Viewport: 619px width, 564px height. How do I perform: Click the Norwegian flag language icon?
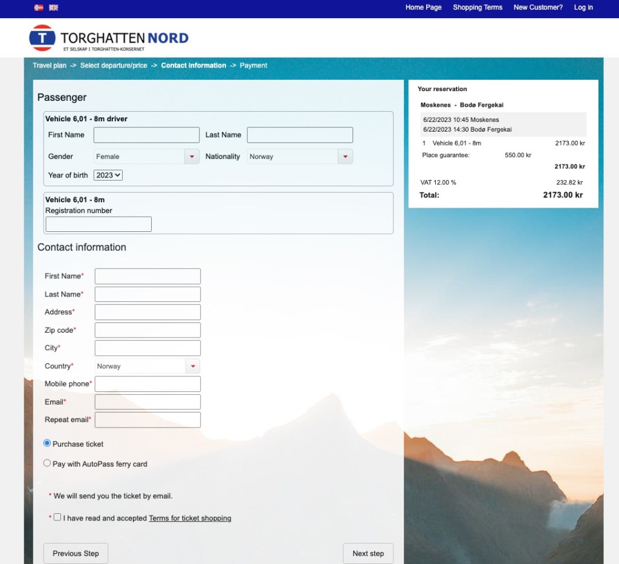tap(39, 7)
